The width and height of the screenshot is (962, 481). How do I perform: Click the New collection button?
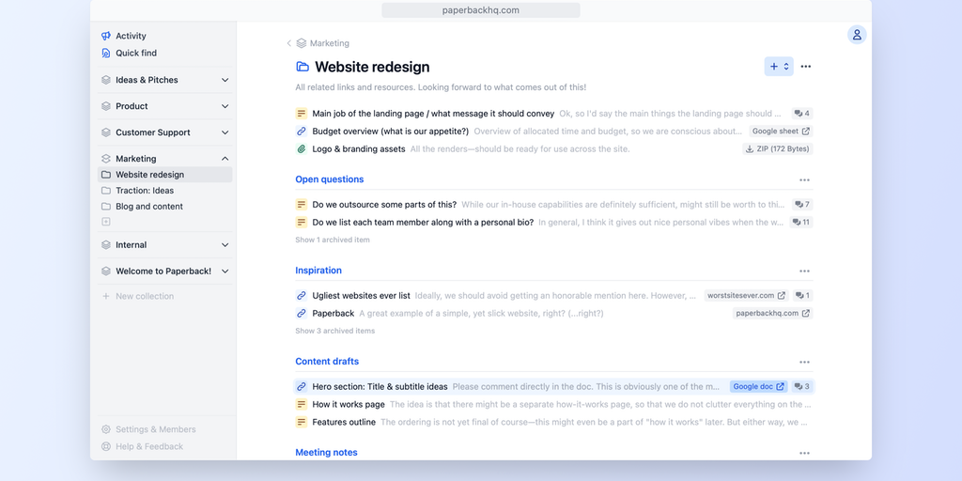[144, 297]
